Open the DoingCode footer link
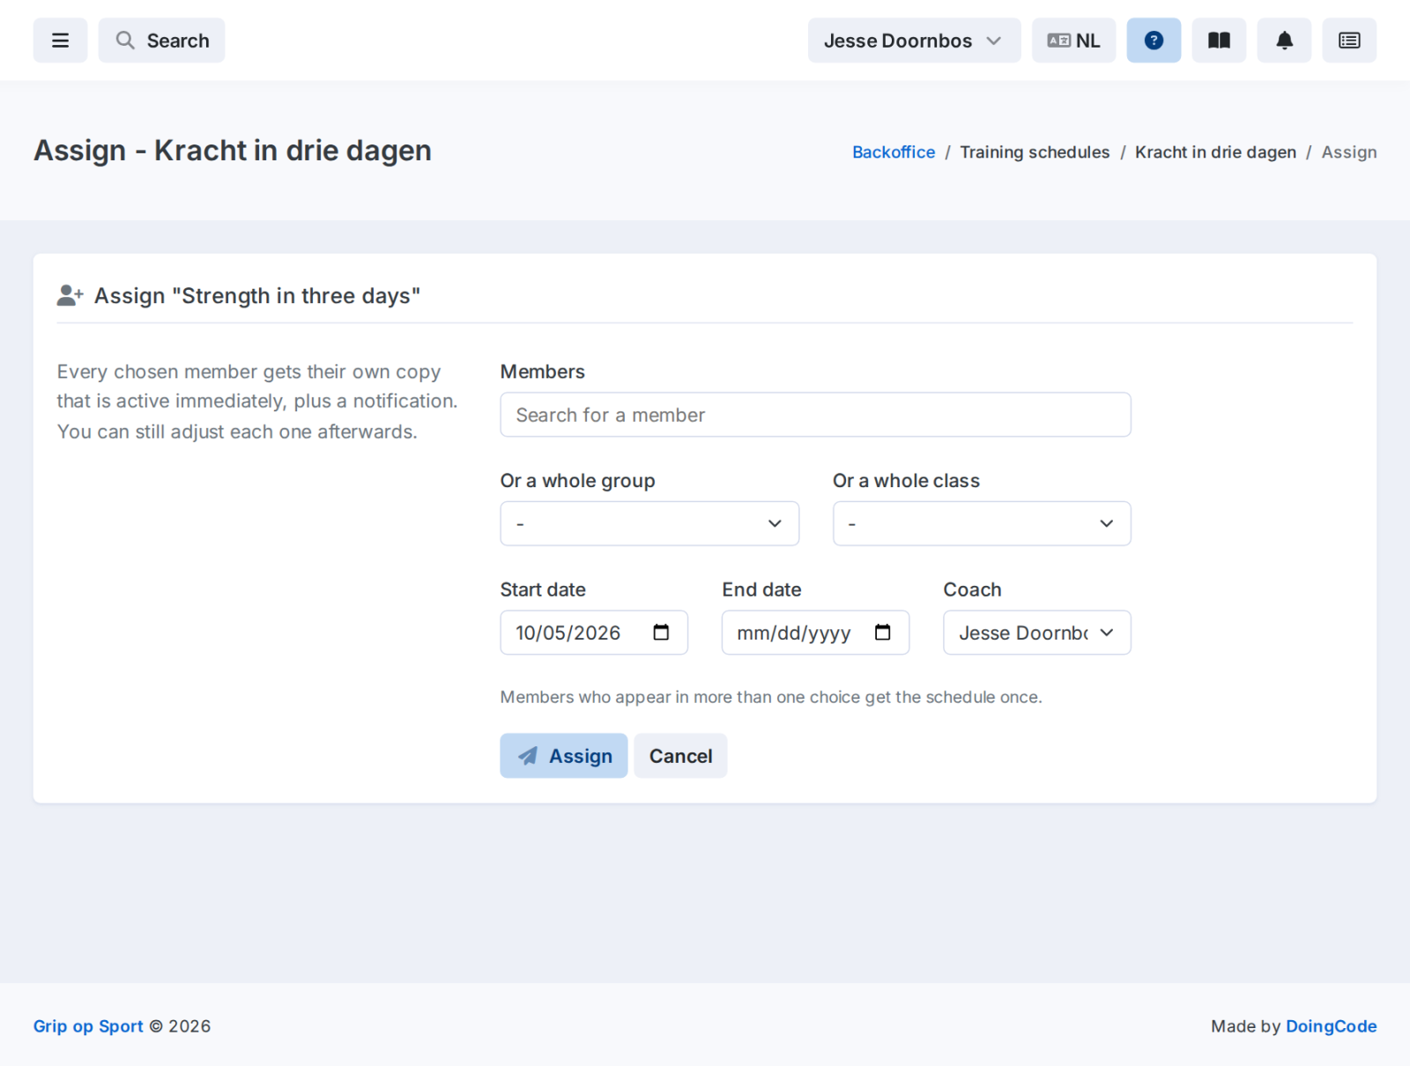1410x1066 pixels. click(x=1331, y=1026)
